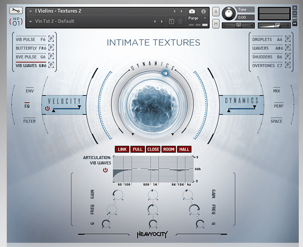The image size is (303, 247).
Task: Click the PV button in the header
Action: (295, 24)
